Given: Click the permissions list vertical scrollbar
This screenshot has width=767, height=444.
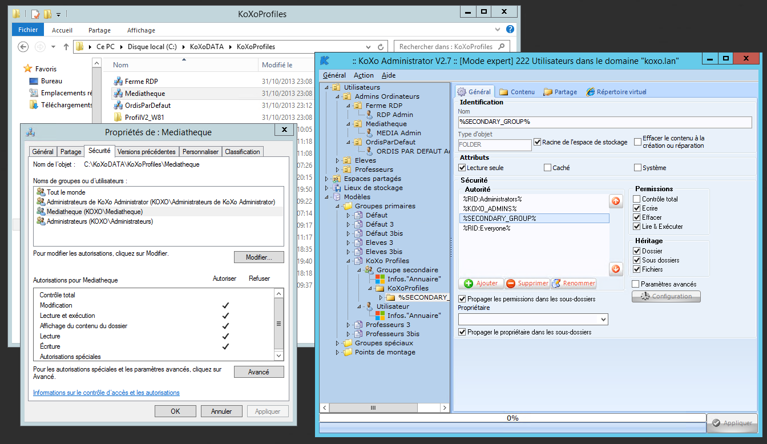Looking at the screenshot, I should 279,324.
